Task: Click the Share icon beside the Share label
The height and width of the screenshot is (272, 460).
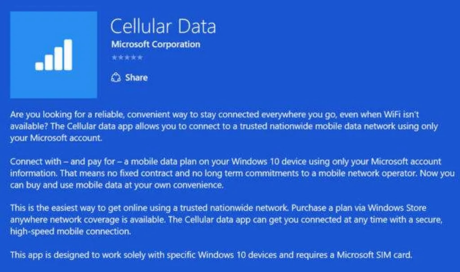Action: (x=115, y=78)
